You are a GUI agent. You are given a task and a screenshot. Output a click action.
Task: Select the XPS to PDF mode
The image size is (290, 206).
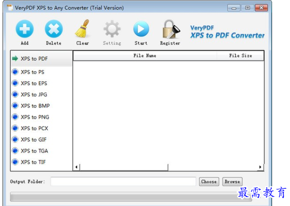pos(41,59)
